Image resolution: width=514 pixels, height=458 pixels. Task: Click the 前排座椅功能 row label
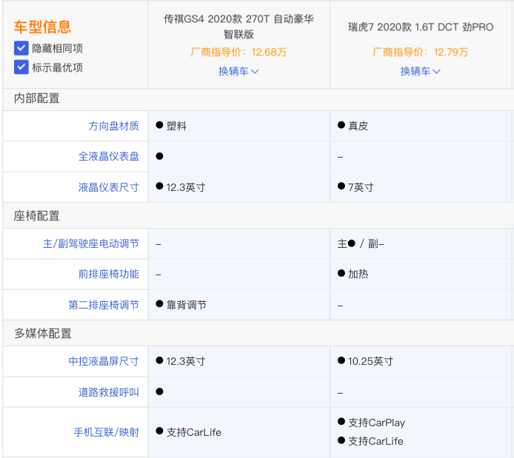click(109, 274)
